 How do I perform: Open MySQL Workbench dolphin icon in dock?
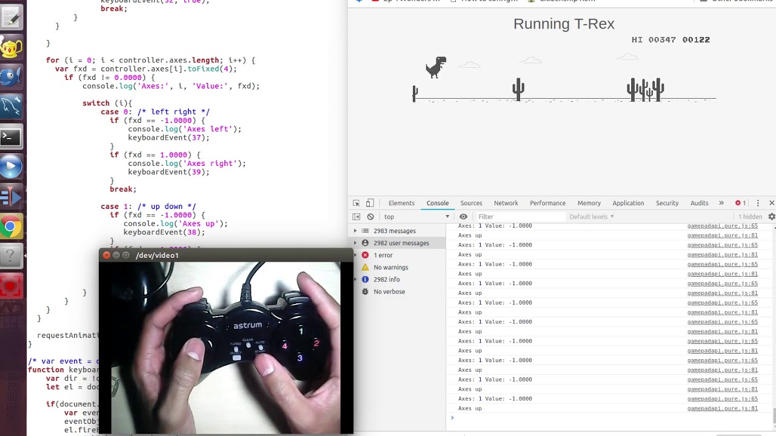[11, 107]
